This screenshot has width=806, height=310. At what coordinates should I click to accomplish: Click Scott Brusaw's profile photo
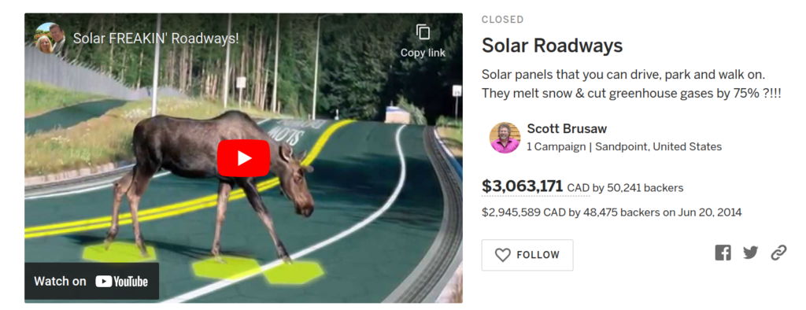[x=505, y=138]
